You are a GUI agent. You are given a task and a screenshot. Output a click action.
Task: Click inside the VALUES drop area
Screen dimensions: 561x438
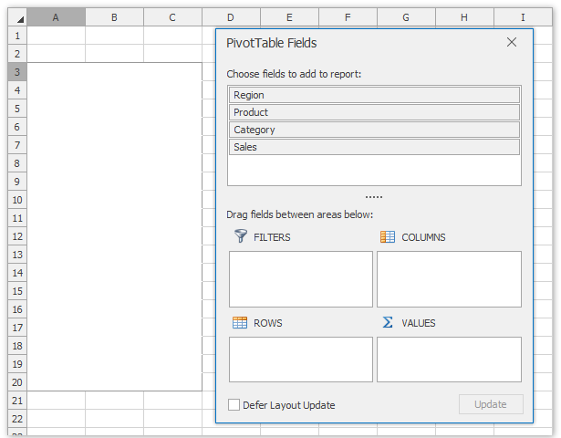449,359
